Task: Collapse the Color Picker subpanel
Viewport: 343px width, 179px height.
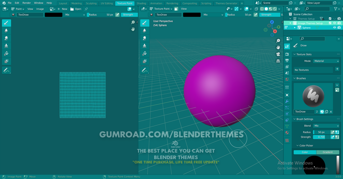Action: point(298,146)
